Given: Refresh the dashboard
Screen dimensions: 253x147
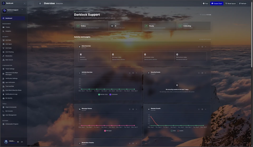Looking at the screenshot, I should coord(243,3).
